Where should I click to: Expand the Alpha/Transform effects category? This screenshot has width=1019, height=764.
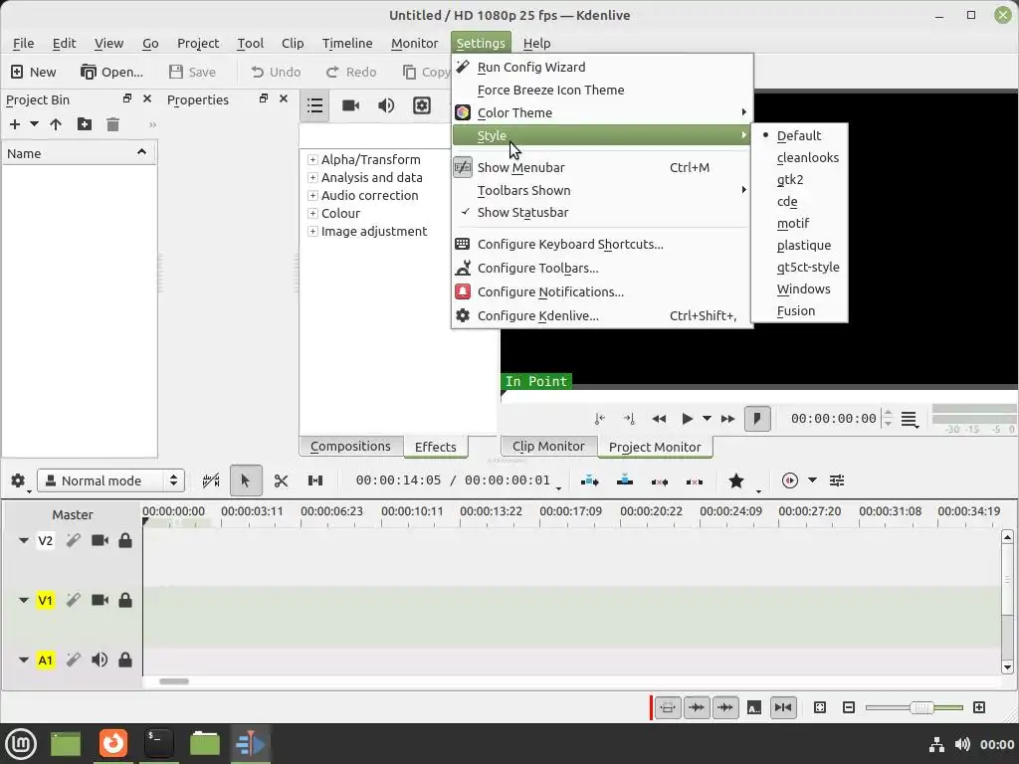[x=312, y=160]
